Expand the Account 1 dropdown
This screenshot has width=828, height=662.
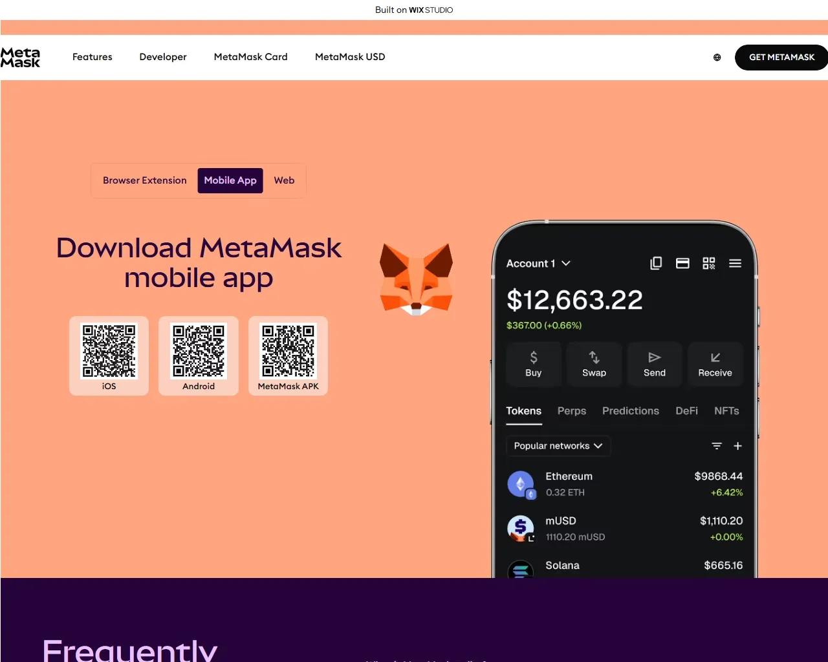point(538,264)
